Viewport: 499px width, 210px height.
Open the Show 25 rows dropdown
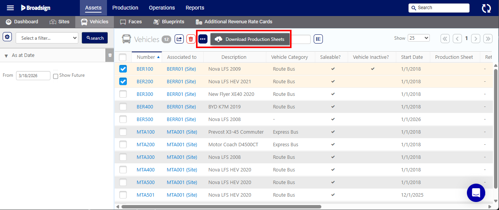[418, 38]
